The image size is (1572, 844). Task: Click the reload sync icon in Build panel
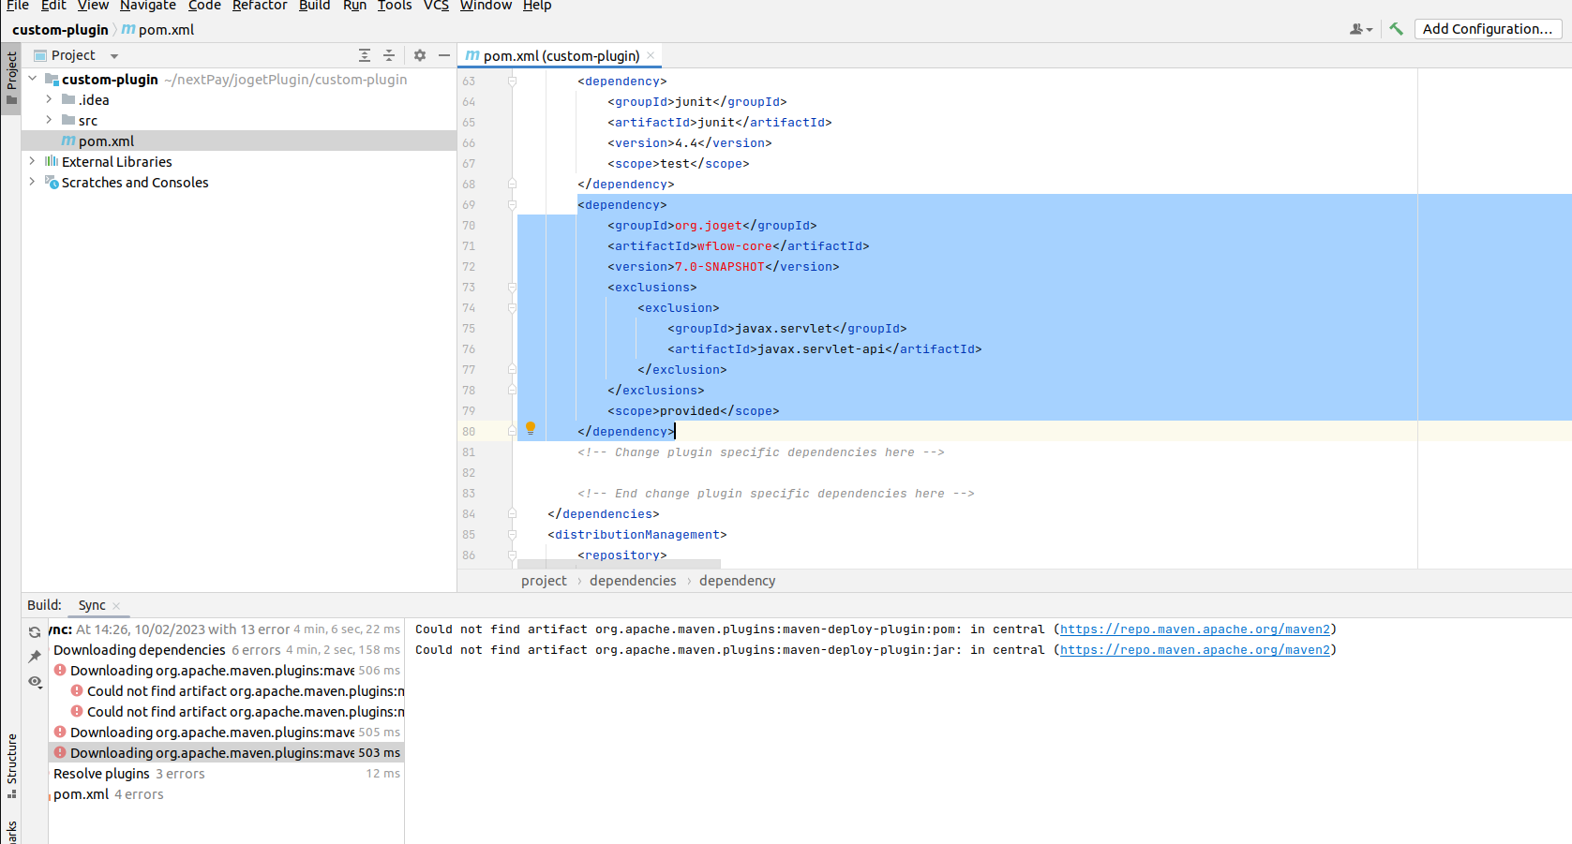[x=35, y=632]
